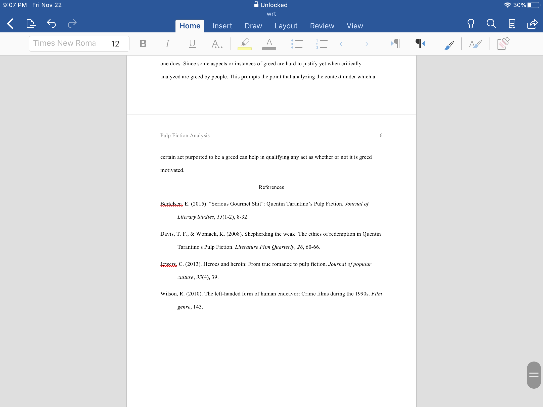Switch to the Layout tab

click(286, 26)
